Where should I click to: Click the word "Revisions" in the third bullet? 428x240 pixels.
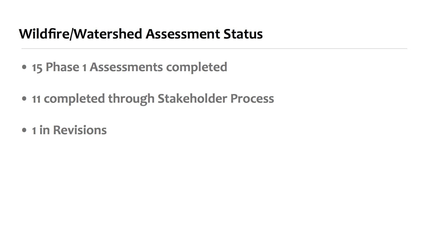[80, 130]
